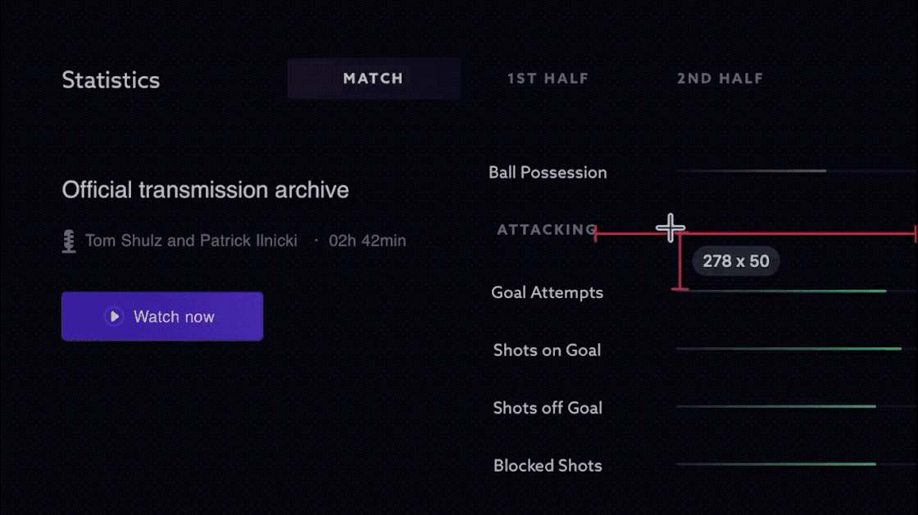This screenshot has width=918, height=515.
Task: Select the Statistics heading
Action: pyautogui.click(x=111, y=80)
